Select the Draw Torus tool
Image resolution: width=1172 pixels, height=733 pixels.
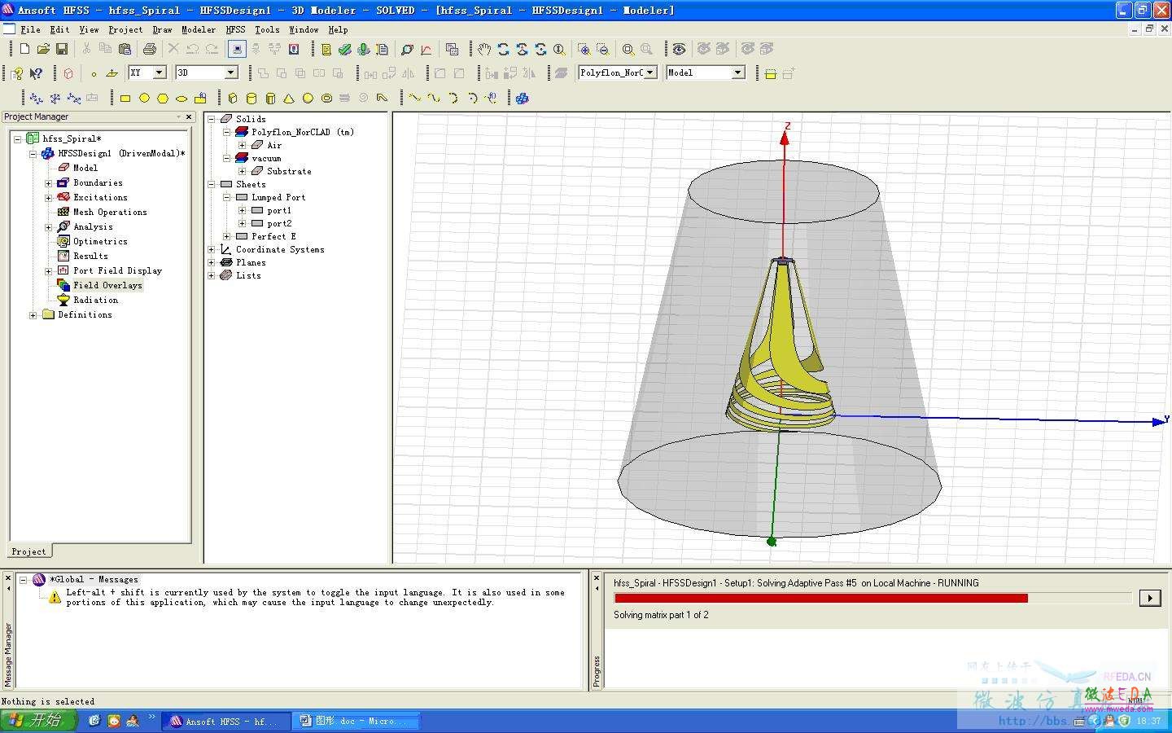(326, 99)
